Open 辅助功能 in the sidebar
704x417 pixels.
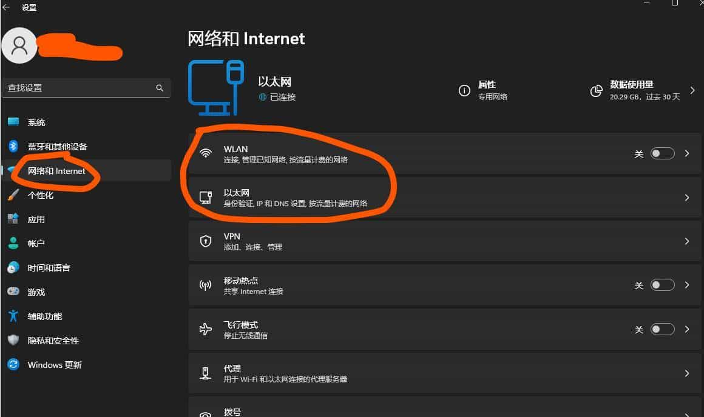click(x=45, y=316)
